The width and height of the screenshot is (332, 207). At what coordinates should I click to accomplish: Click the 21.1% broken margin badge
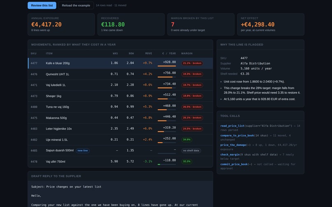click(x=192, y=63)
